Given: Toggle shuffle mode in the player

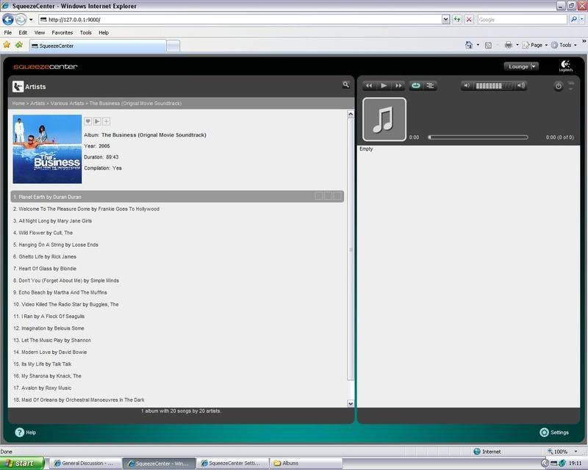Looking at the screenshot, I should (x=431, y=86).
